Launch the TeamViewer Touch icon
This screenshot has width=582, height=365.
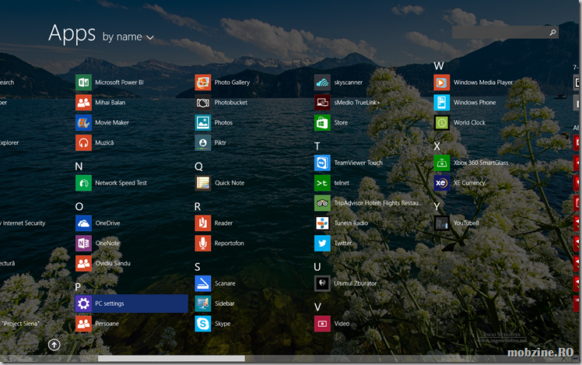[x=322, y=163]
